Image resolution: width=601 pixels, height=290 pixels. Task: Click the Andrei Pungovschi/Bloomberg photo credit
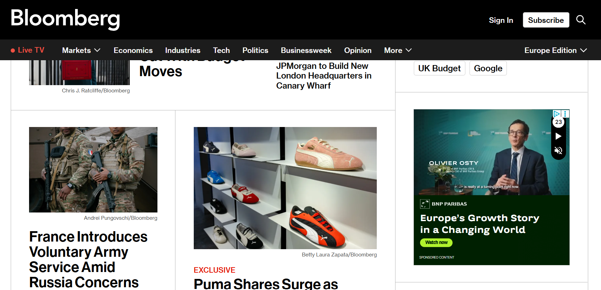coord(120,218)
